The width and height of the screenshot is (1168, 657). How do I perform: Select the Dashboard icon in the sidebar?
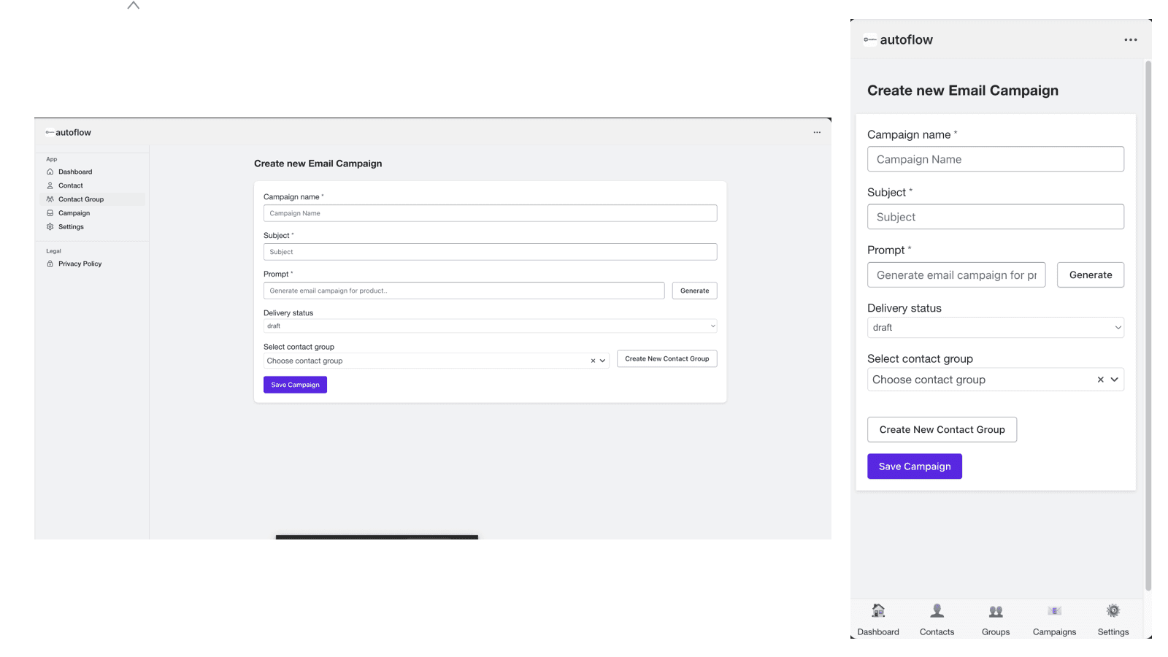point(50,172)
